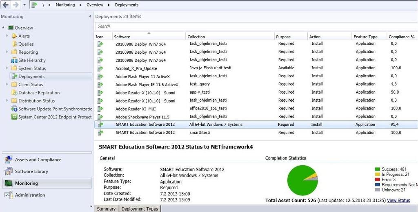Switch to Administration workspace
The width and height of the screenshot is (418, 212).
pos(47,195)
